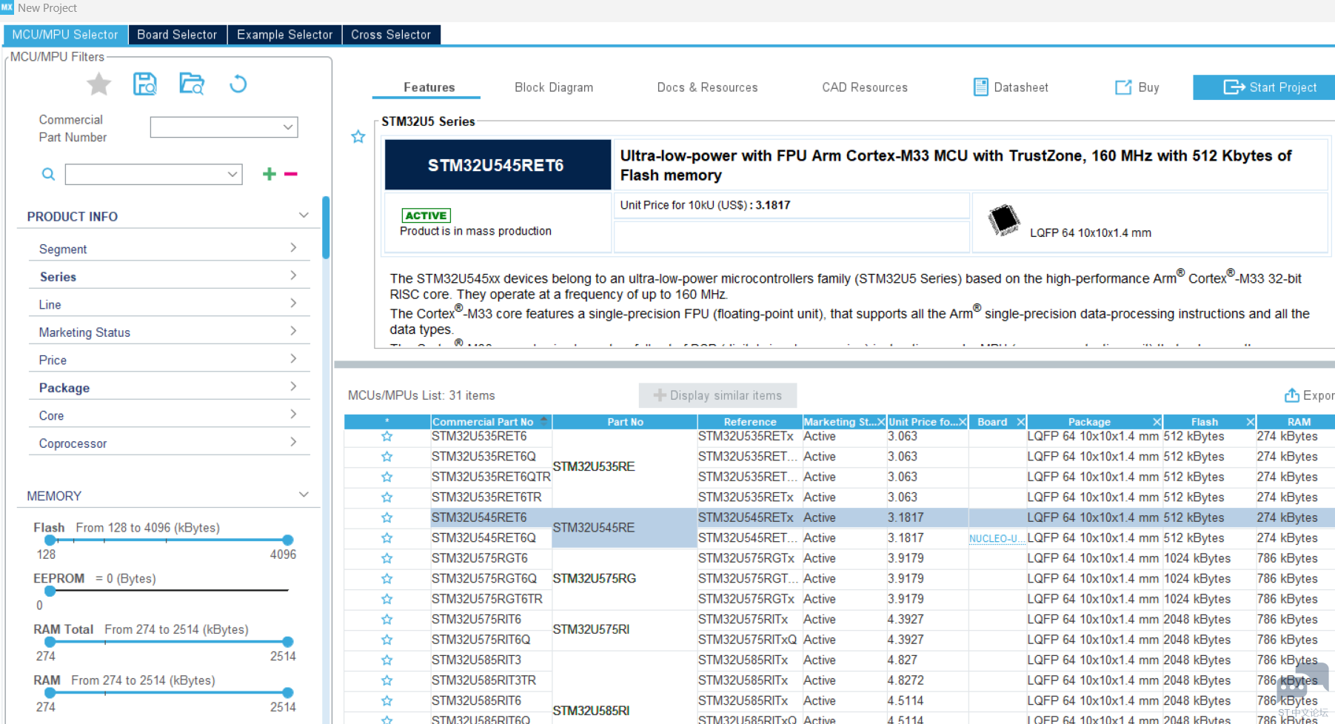This screenshot has height=724, width=1335.
Task: Click the filters panel vertical scrollbar
Action: (x=326, y=227)
